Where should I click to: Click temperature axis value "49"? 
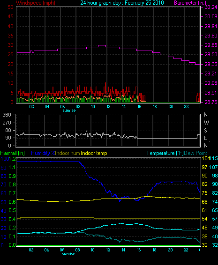[x=215, y=228]
